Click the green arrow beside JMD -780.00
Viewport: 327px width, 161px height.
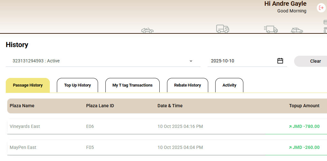(290, 127)
